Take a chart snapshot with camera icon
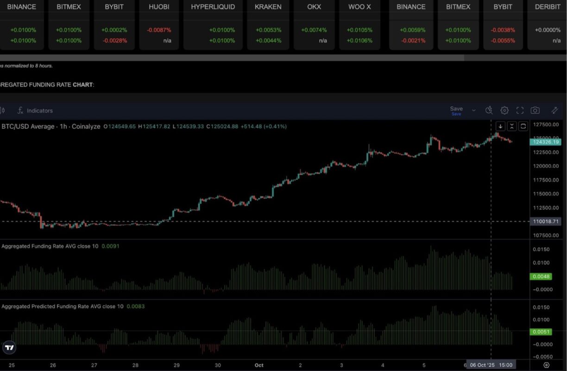The width and height of the screenshot is (567, 371). click(535, 110)
